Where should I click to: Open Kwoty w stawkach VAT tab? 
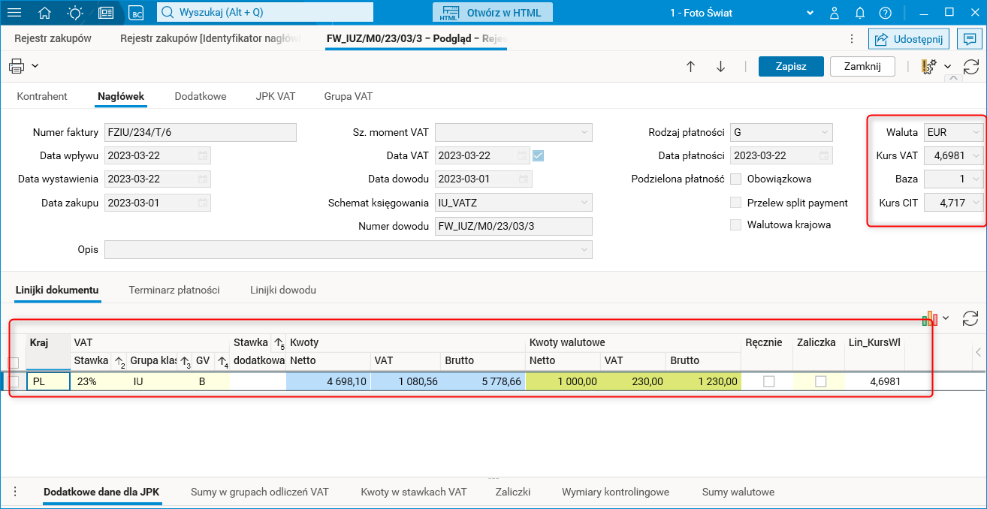tap(414, 492)
